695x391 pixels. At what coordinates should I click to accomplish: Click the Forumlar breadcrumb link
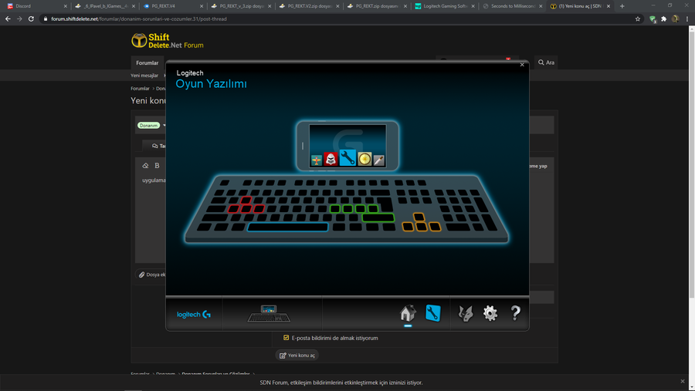[140, 89]
